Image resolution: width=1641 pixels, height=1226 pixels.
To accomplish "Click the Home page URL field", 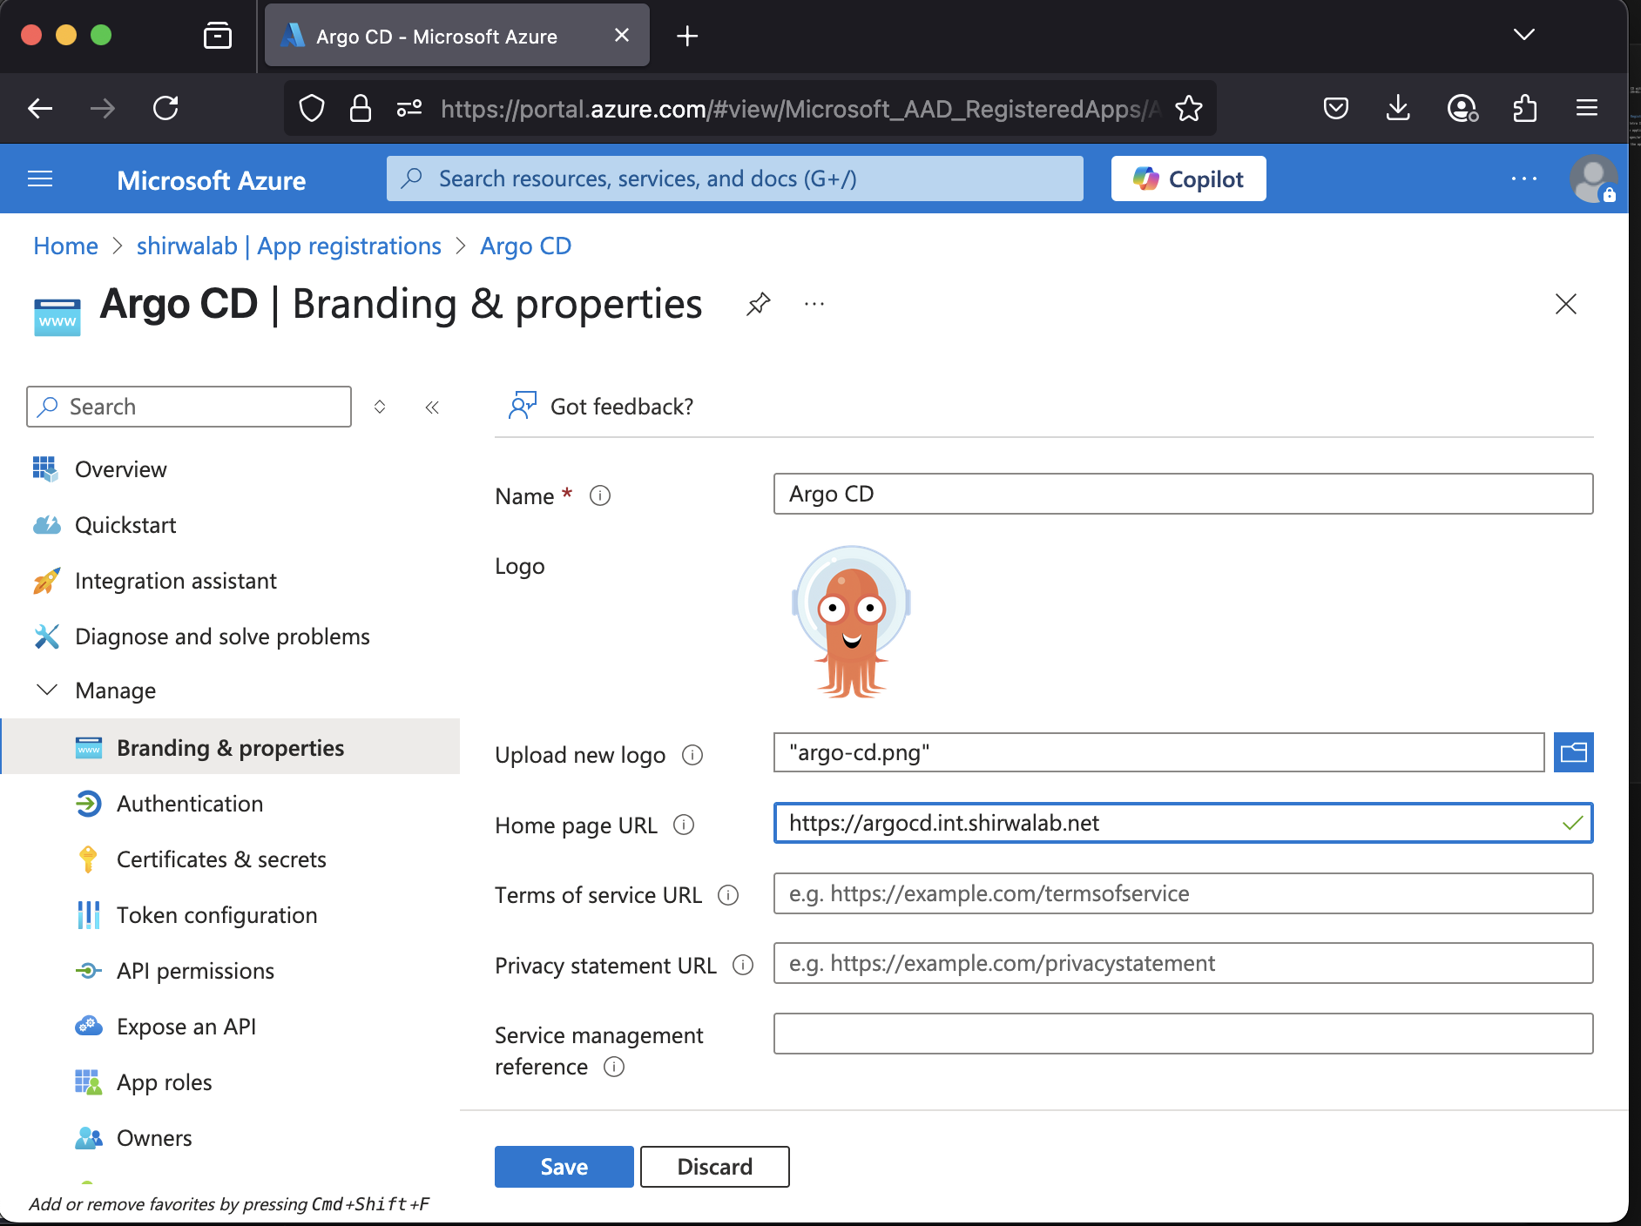I will click(1183, 823).
